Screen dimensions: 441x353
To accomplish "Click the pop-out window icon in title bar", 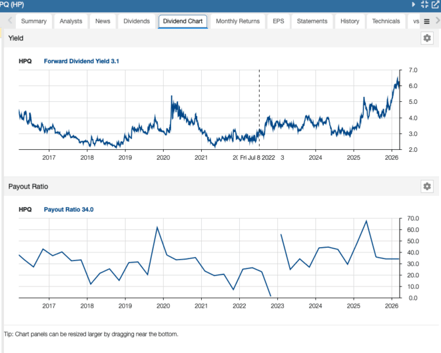I will (x=435, y=5).
